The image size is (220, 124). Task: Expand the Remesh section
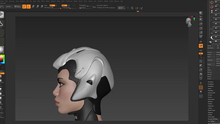tap(210, 74)
